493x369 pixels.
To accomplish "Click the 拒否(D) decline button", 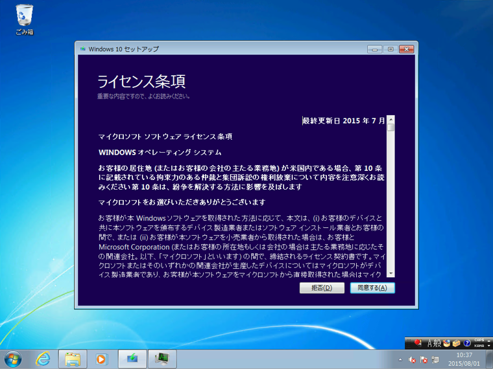I will (322, 287).
